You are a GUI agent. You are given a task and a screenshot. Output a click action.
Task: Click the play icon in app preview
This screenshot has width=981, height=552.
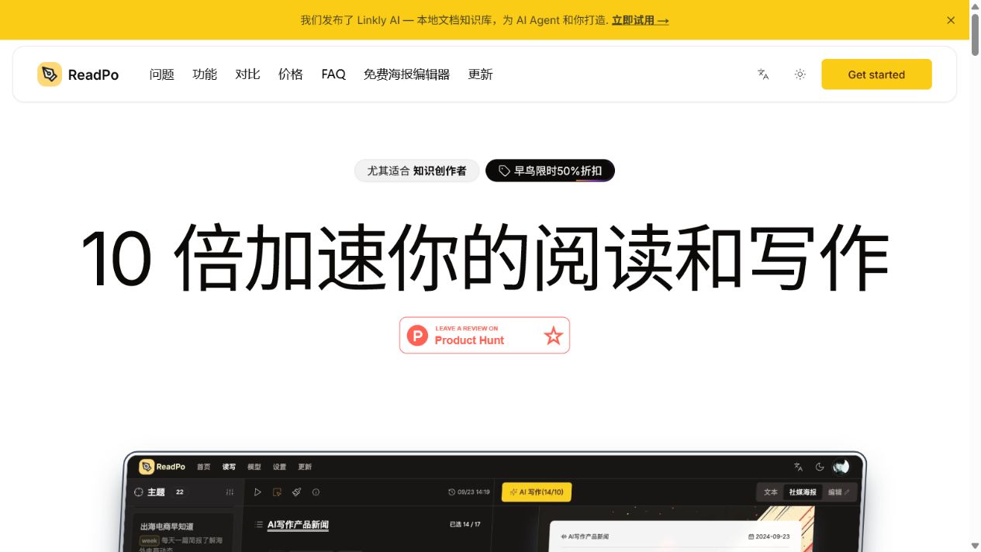pos(257,492)
